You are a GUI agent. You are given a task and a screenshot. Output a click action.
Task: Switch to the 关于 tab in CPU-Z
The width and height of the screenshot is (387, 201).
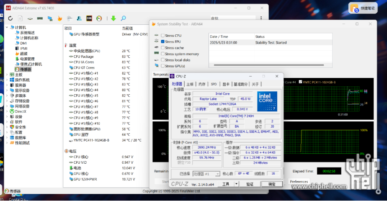coord(255,84)
